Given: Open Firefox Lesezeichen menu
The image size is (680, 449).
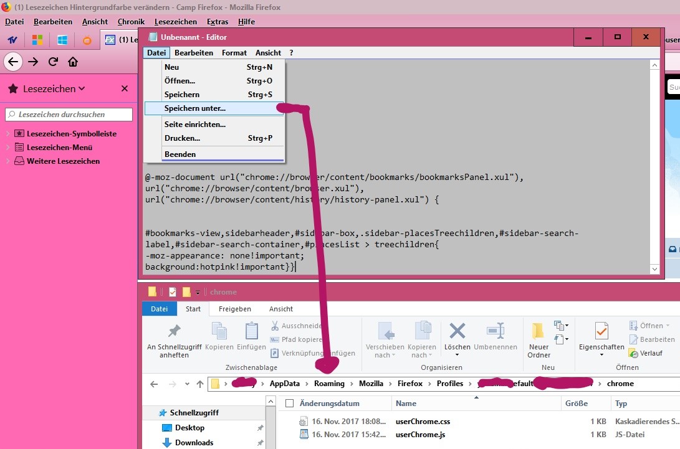Looking at the screenshot, I should click(176, 22).
